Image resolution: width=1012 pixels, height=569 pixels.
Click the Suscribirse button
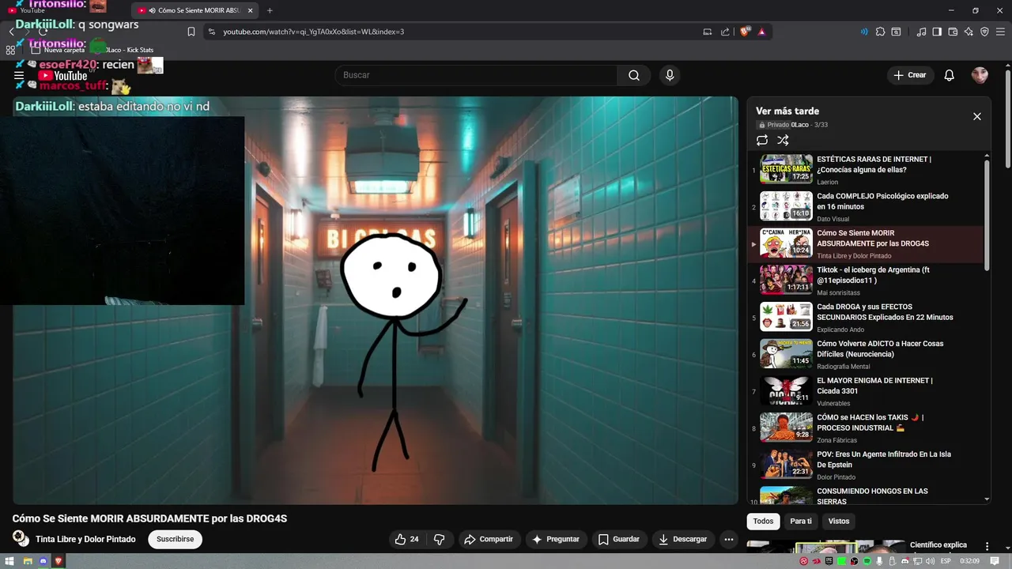click(x=176, y=539)
